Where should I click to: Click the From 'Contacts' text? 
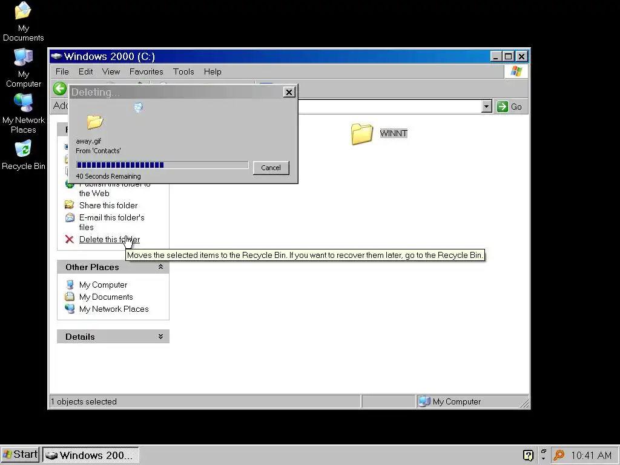(x=98, y=151)
